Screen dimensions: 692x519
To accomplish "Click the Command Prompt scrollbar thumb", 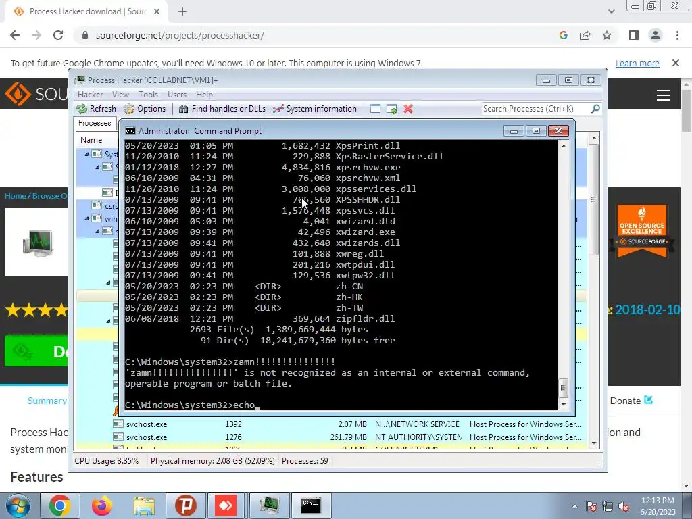I will (563, 388).
